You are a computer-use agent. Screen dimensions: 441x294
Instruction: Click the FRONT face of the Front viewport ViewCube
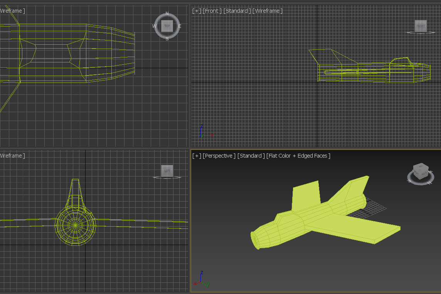pos(421,26)
